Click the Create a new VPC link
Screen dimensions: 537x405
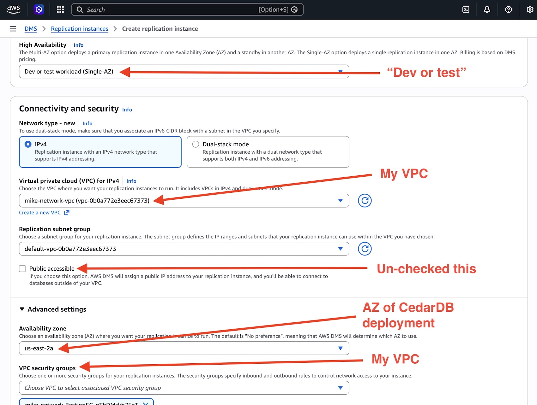39,212
